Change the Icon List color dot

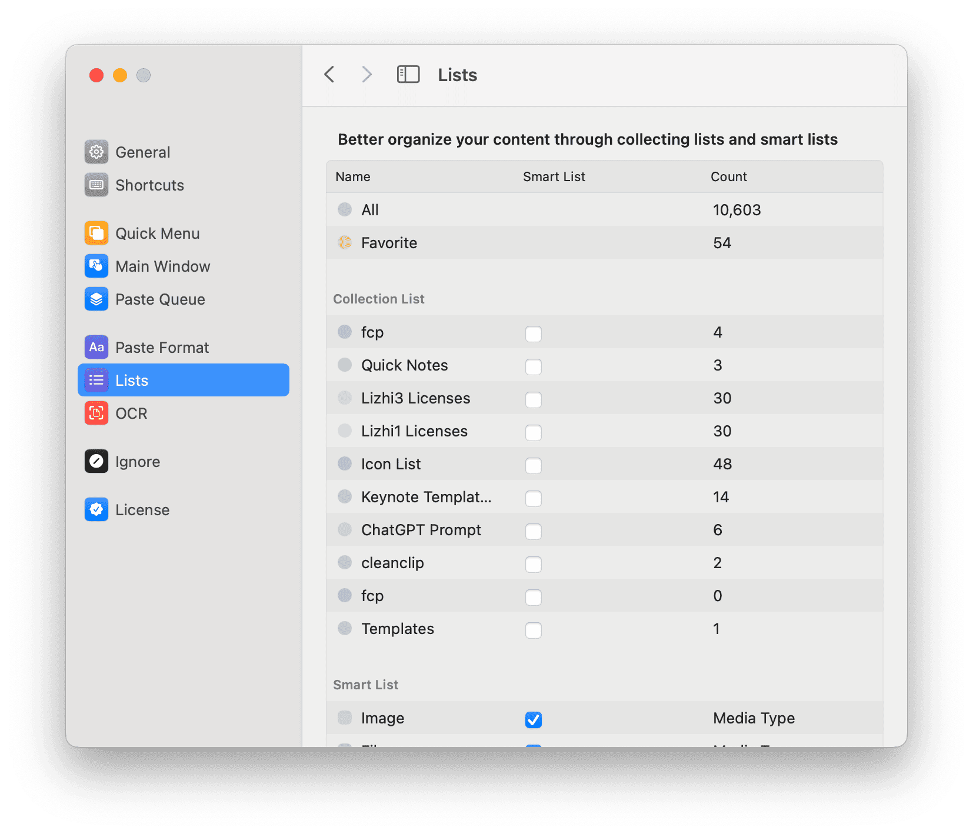coord(345,464)
